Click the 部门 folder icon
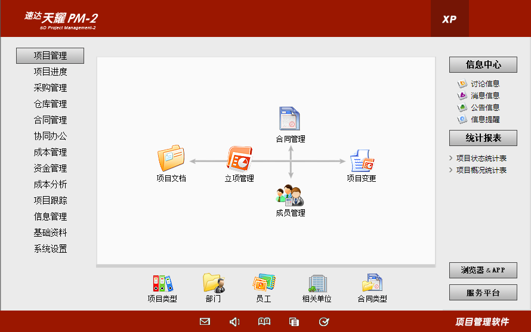Image resolution: width=531 pixels, height=332 pixels. tap(213, 283)
